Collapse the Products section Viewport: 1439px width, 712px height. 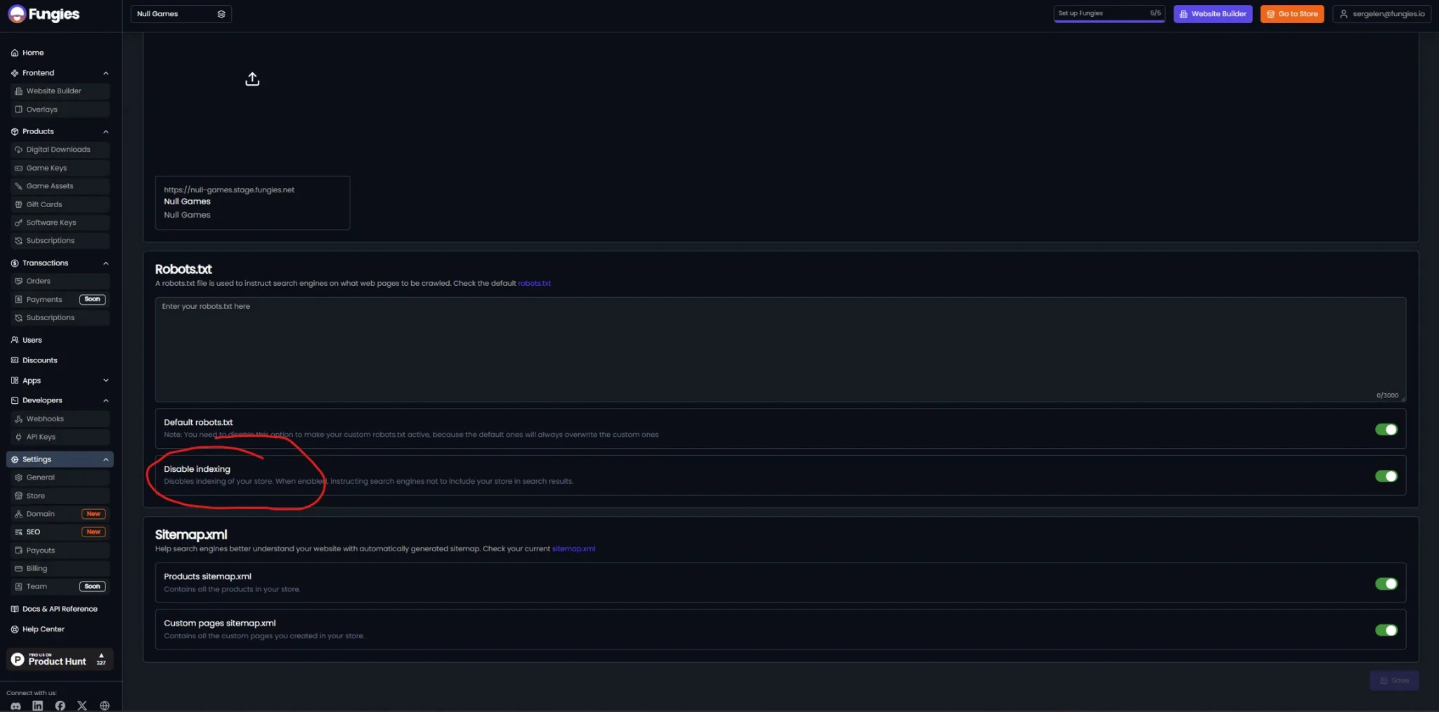[106, 131]
